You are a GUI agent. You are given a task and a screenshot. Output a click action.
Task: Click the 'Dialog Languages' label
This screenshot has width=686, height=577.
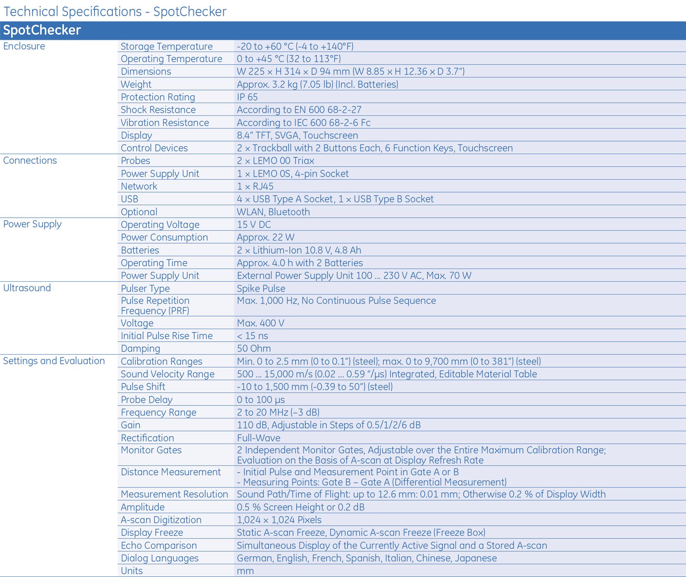[159, 559]
